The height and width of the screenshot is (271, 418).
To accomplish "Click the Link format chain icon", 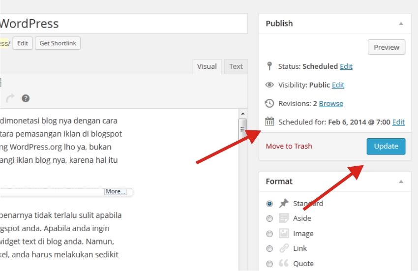I will [x=284, y=248].
